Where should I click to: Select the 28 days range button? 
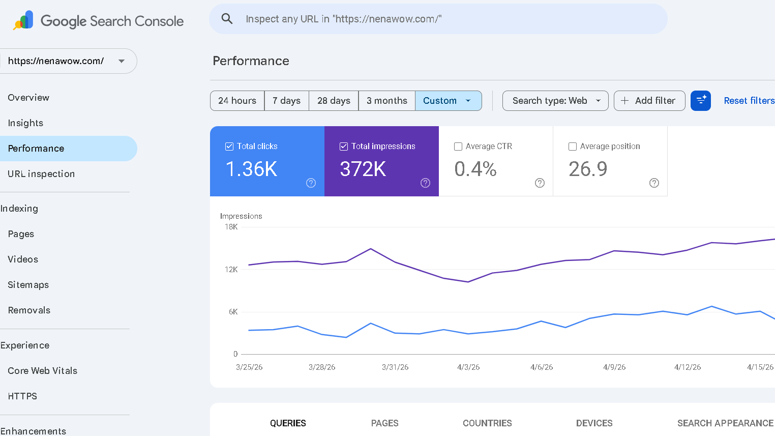pos(334,101)
